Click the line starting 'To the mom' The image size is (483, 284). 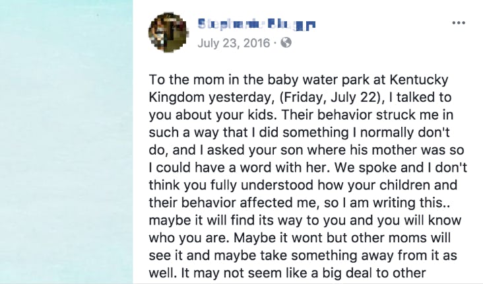[298, 80]
